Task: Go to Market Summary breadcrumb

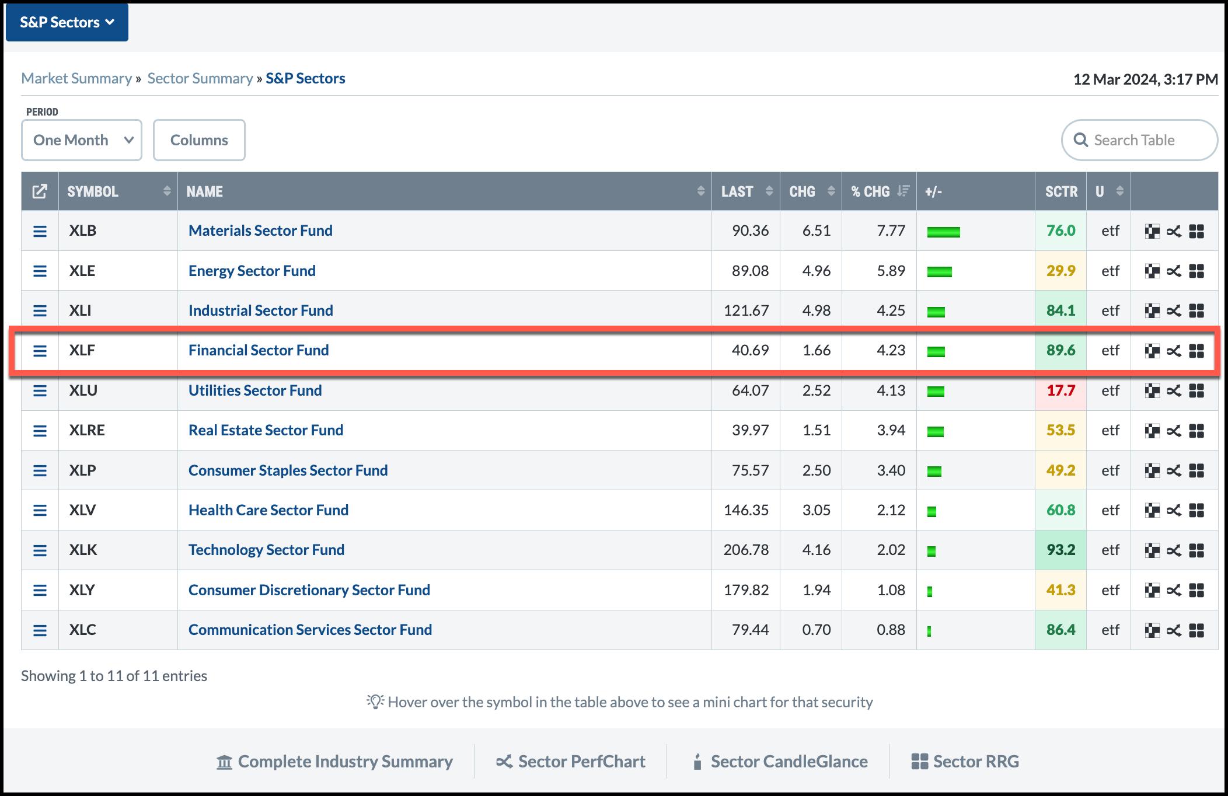Action: [76, 78]
